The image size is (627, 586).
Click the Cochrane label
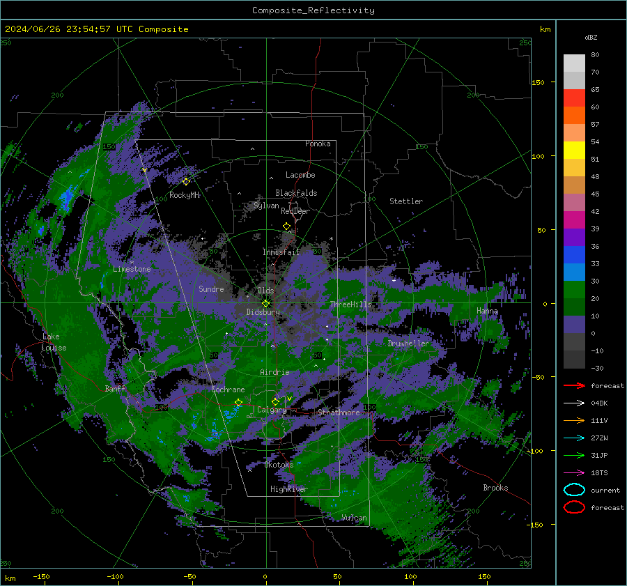click(x=228, y=390)
